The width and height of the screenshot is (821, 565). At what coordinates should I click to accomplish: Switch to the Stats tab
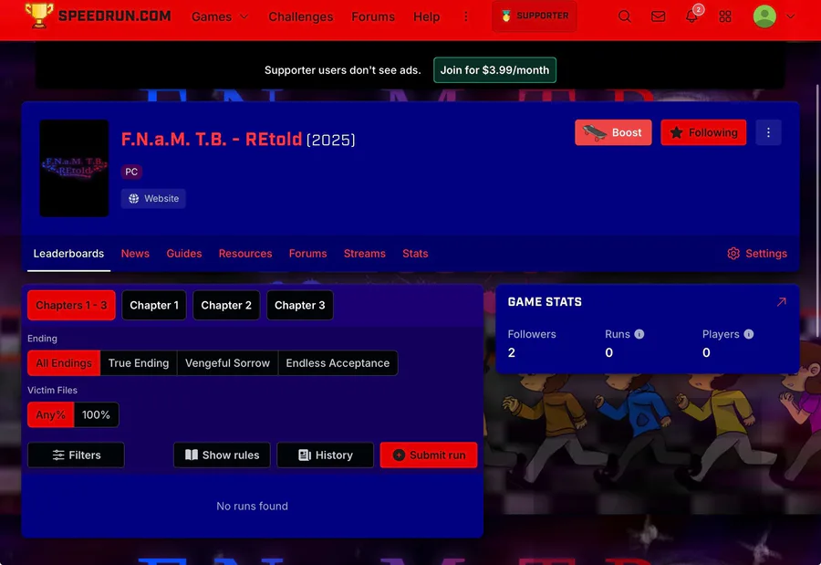pyautogui.click(x=415, y=253)
